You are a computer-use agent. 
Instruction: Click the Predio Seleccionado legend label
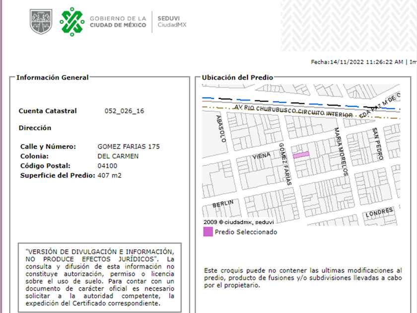(x=246, y=232)
